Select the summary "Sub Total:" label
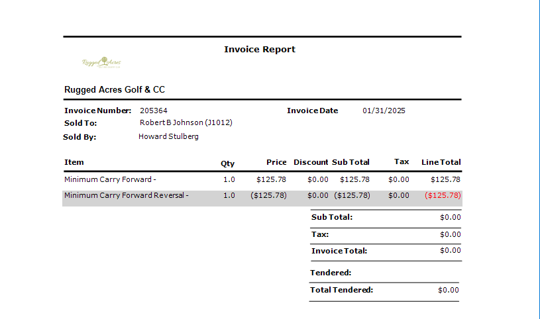This screenshot has height=319, width=540. coord(332,217)
